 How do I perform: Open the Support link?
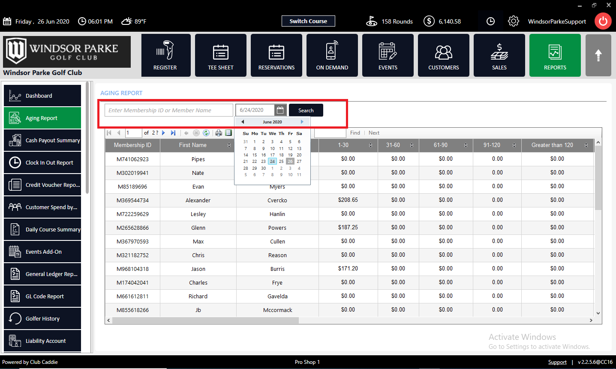557,362
